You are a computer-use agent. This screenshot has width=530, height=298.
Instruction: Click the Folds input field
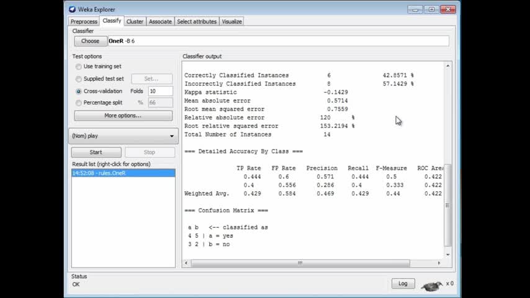click(x=160, y=91)
